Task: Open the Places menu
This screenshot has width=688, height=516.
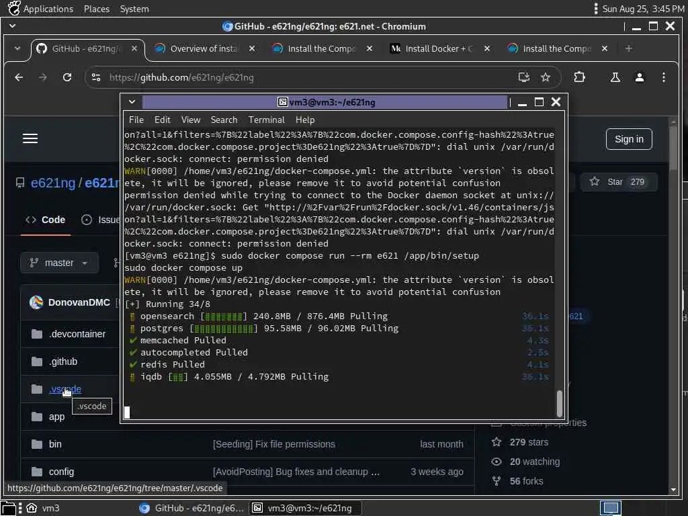Action: 97,9
